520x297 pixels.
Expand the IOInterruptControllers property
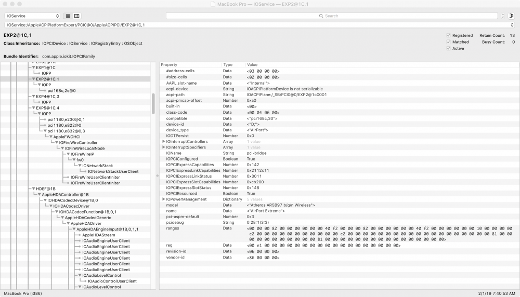(x=163, y=141)
